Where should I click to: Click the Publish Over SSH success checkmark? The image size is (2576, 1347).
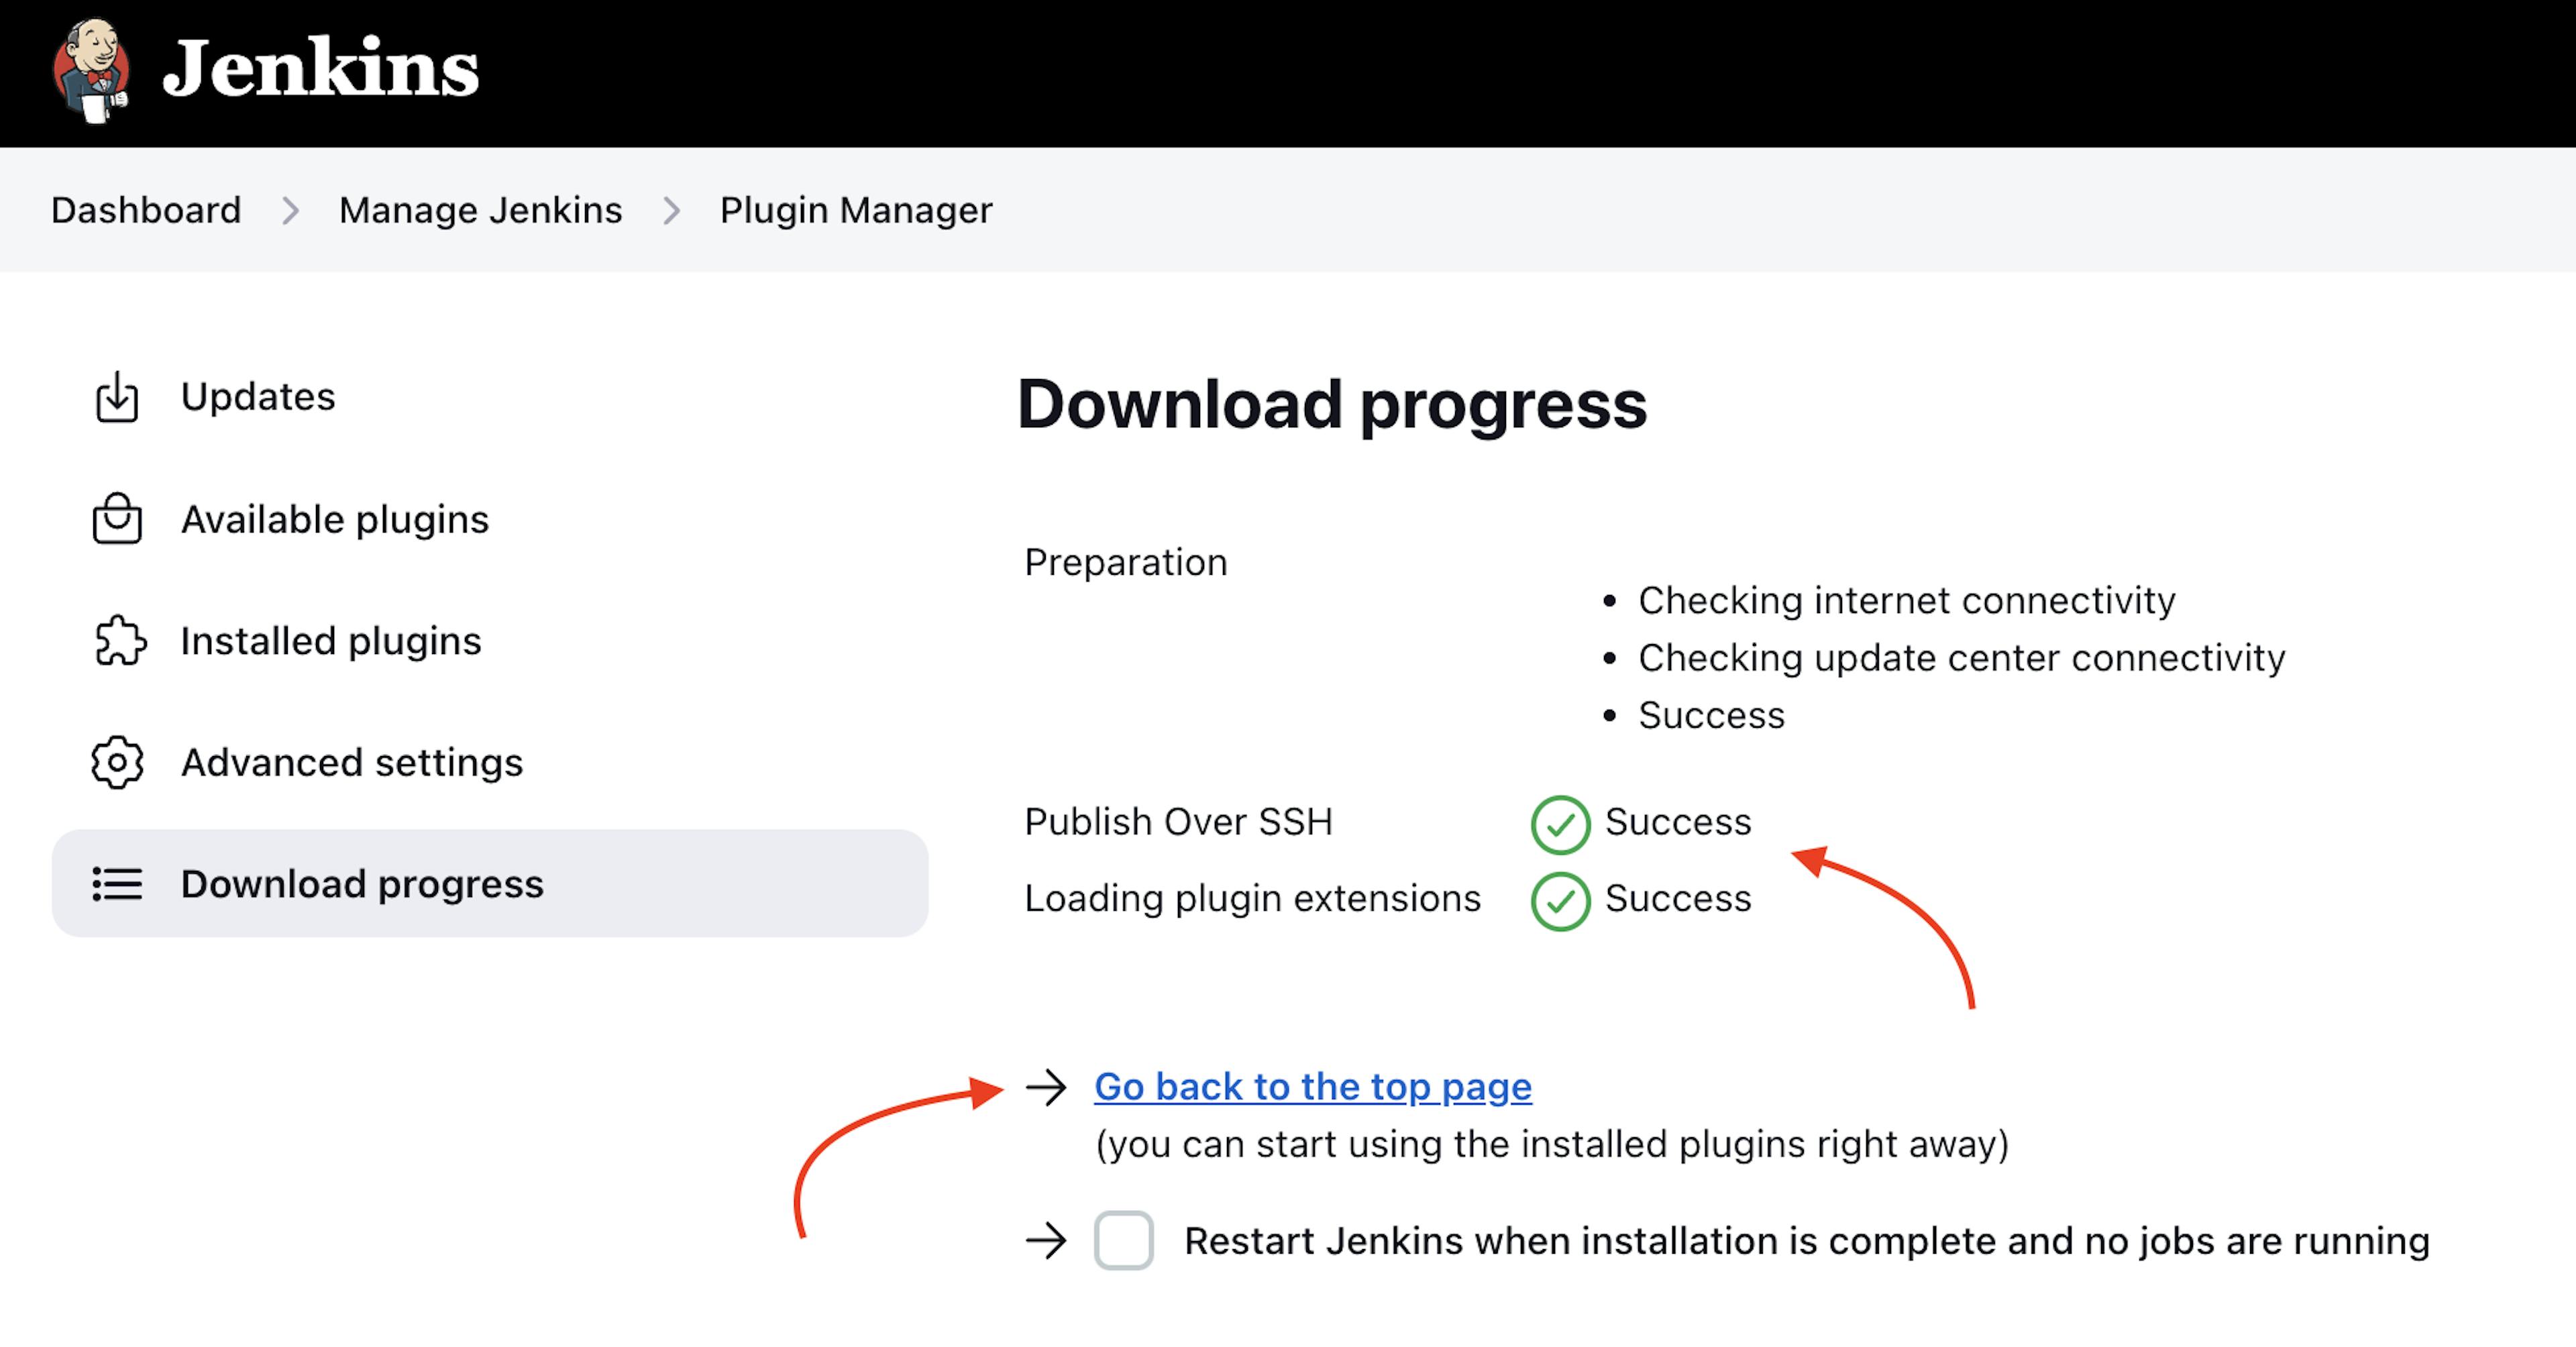click(x=1559, y=821)
